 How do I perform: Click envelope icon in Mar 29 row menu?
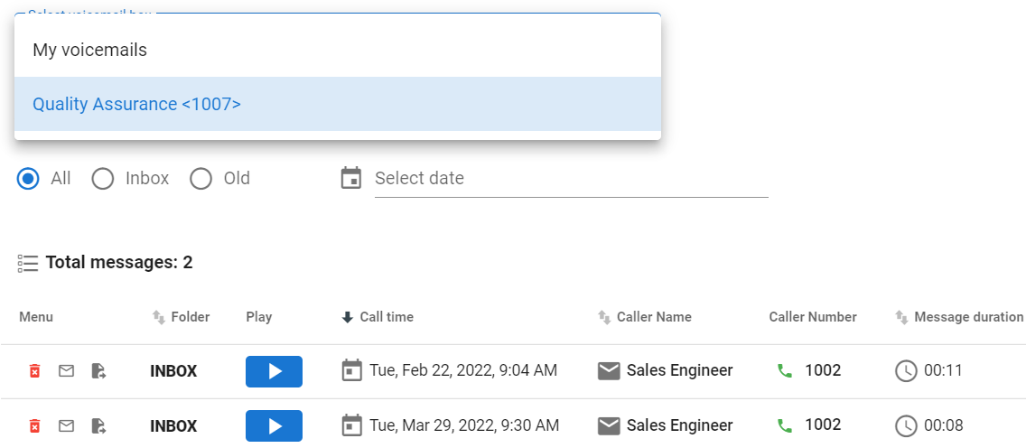click(66, 425)
